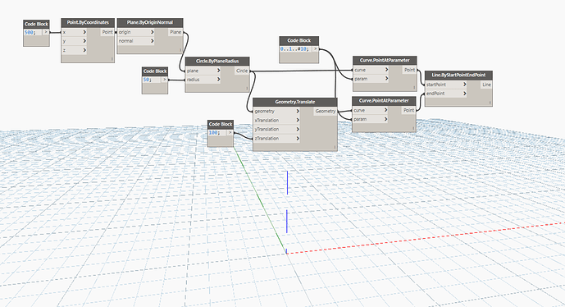
Task: Click Point output on lower Curve.PointAtParameter
Action: click(x=409, y=110)
